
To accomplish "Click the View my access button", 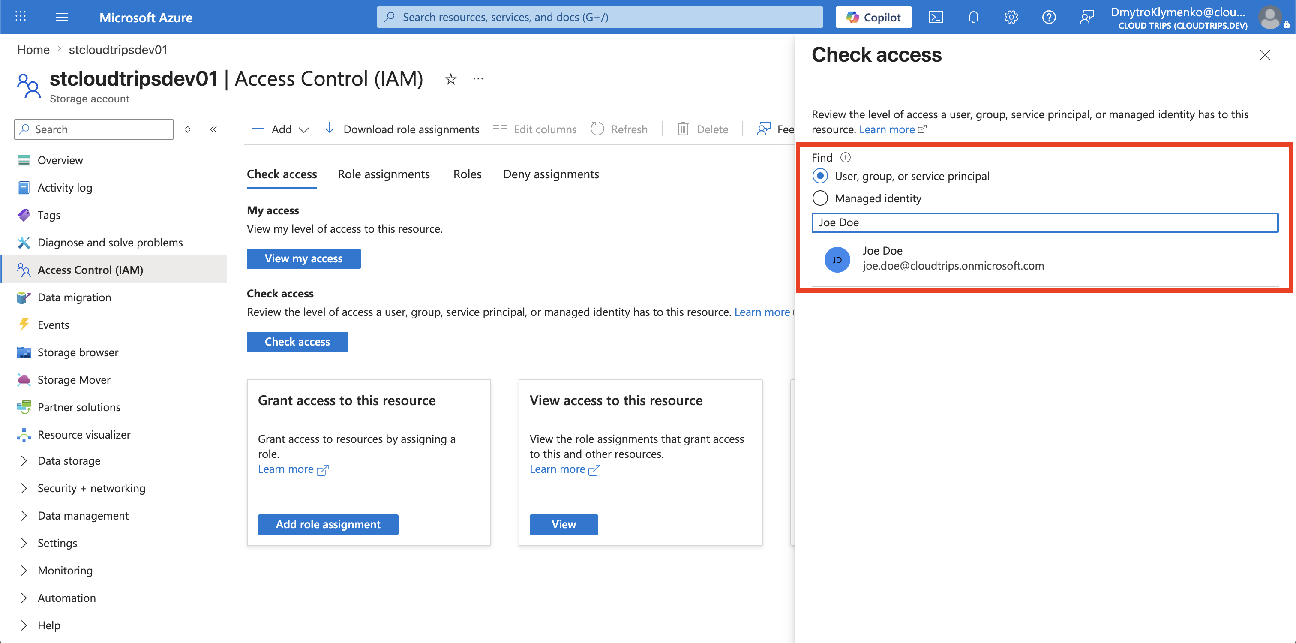I will click(303, 258).
